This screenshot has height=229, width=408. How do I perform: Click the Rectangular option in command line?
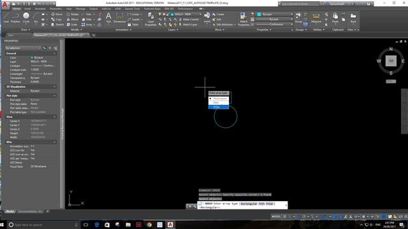pyautogui.click(x=249, y=204)
